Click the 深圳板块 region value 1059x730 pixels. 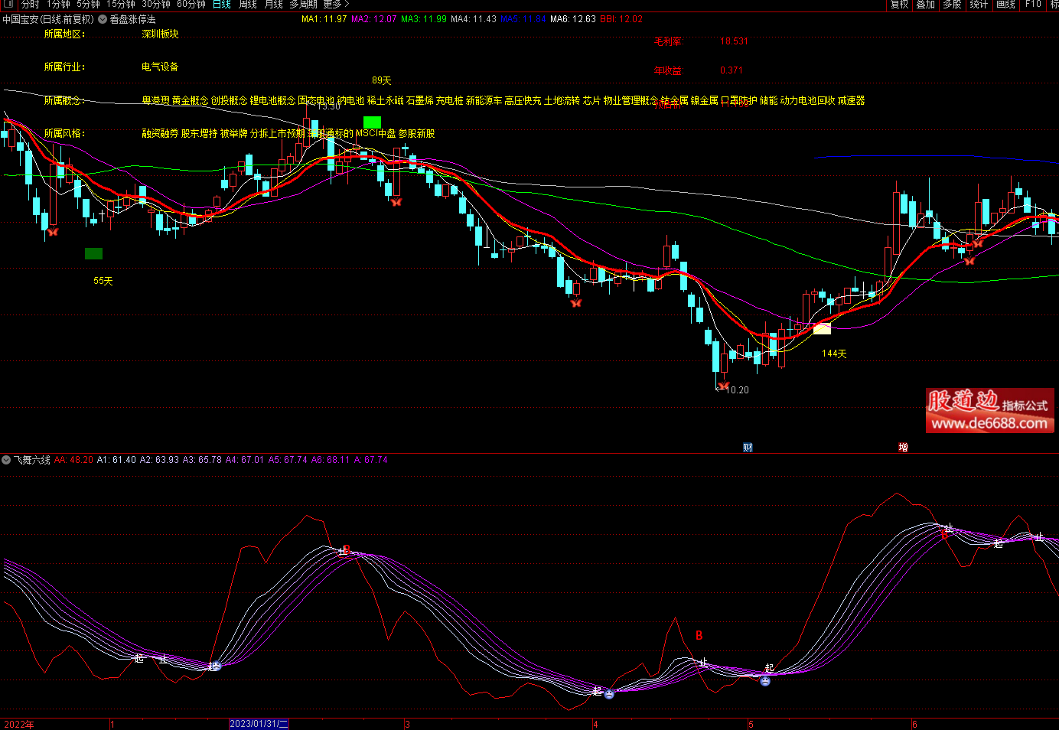(160, 34)
